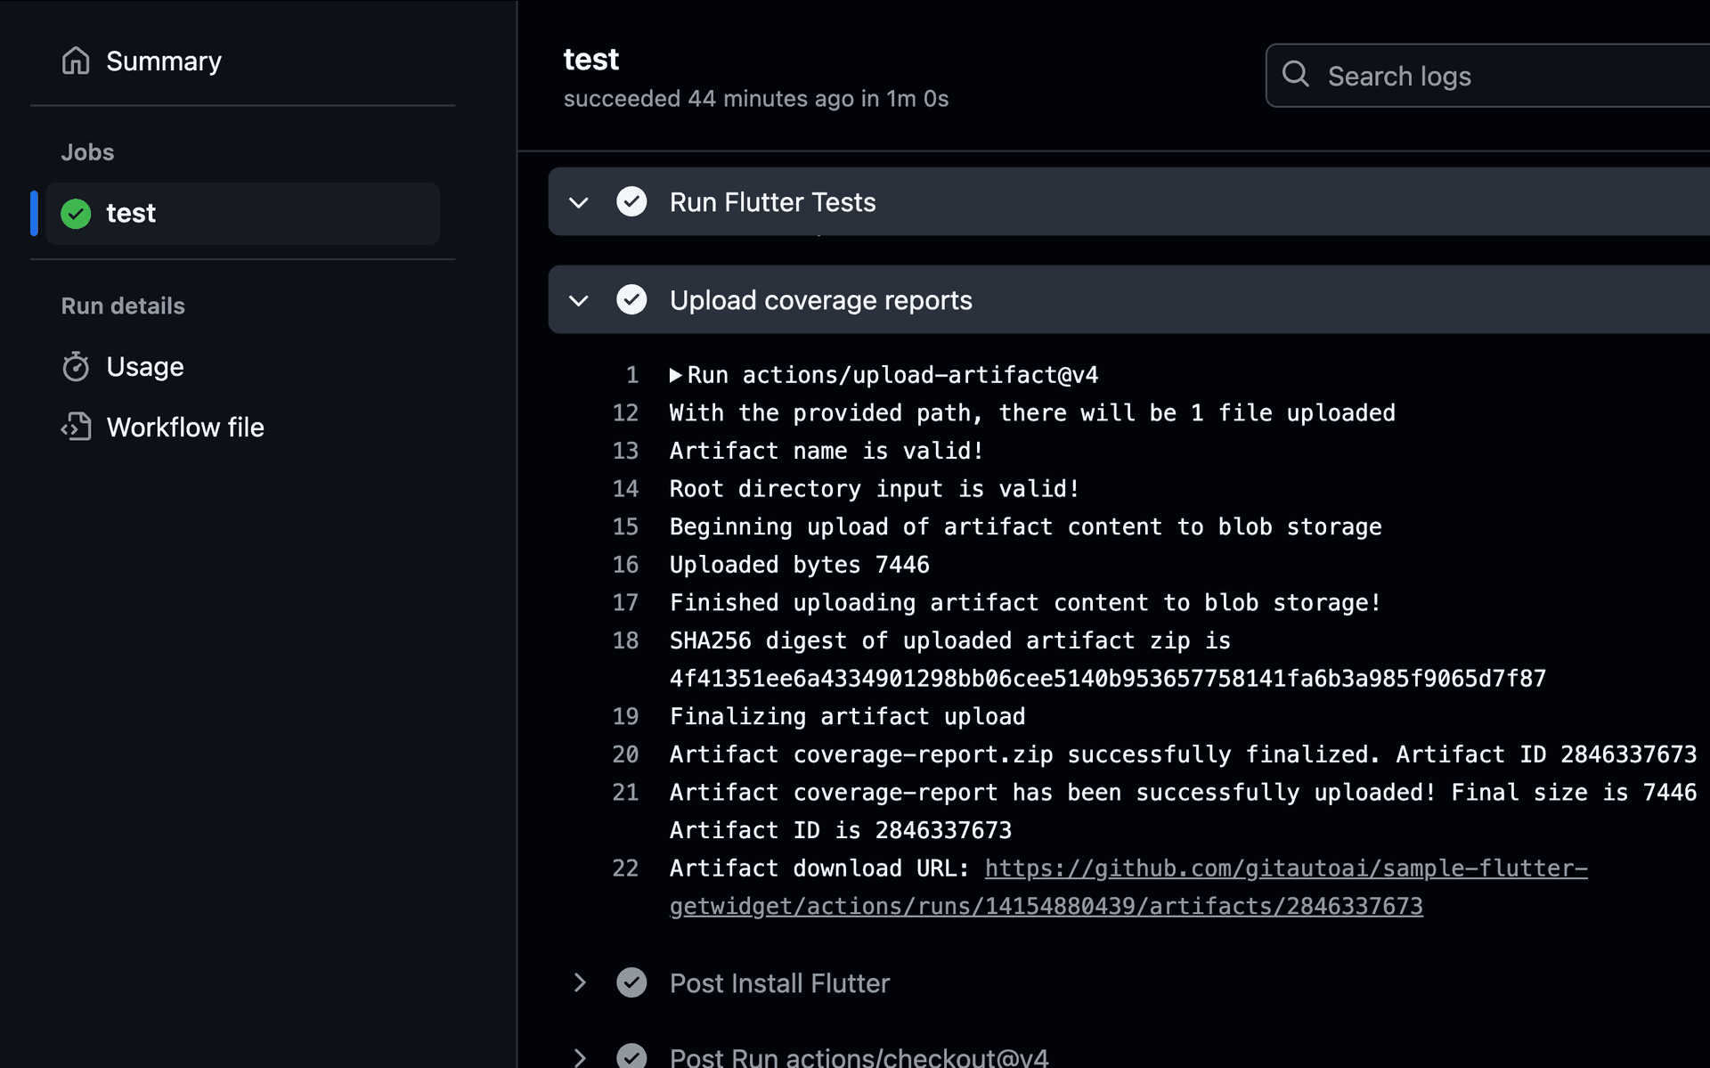The height and width of the screenshot is (1068, 1710).
Task: Click the green success icon beside test job
Action: [x=76, y=214]
